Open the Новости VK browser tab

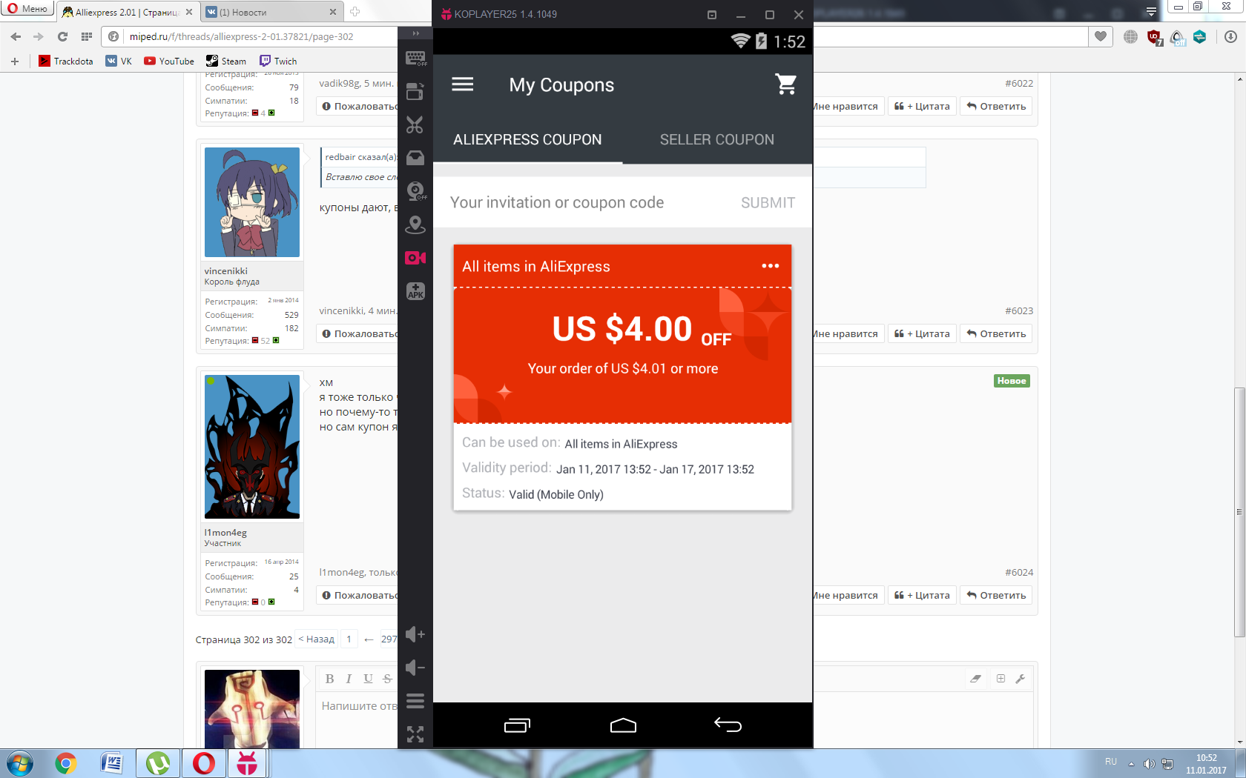(271, 12)
